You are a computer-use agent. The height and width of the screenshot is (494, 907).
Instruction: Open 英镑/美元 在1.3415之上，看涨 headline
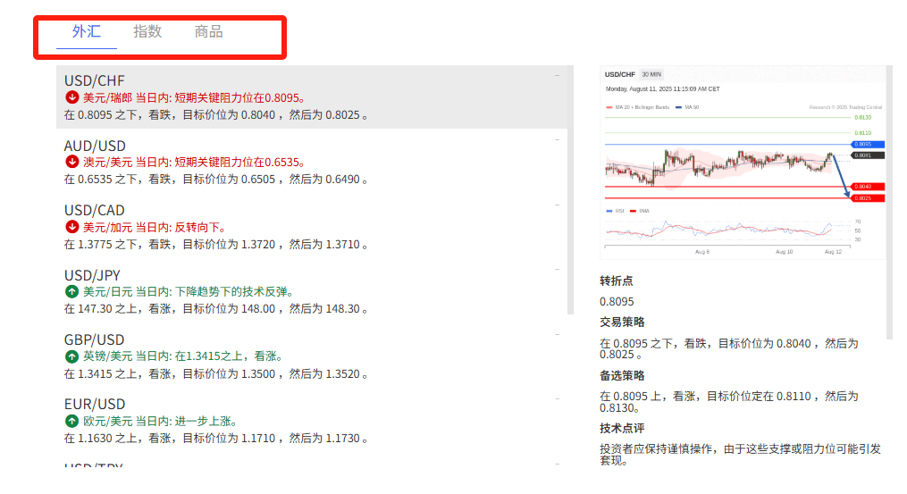[183, 356]
